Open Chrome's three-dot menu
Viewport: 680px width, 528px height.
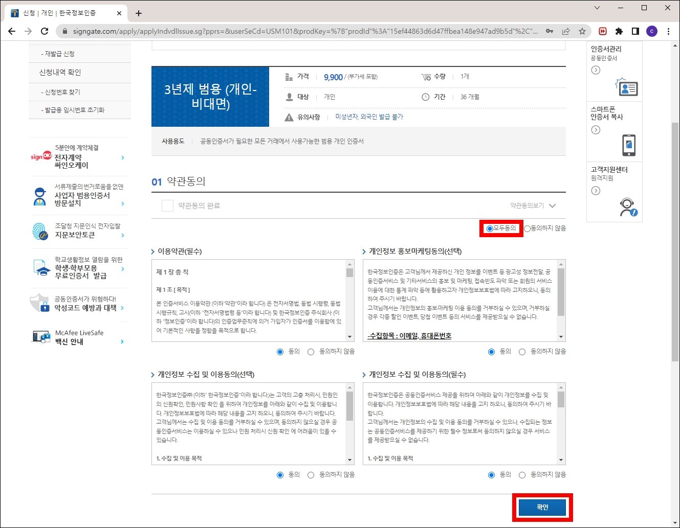(x=669, y=31)
